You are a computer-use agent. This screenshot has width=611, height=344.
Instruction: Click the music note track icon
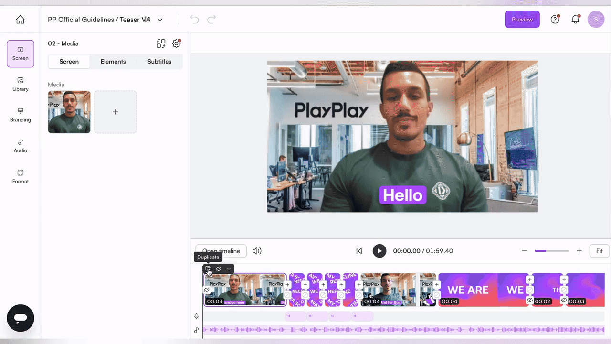click(x=196, y=330)
